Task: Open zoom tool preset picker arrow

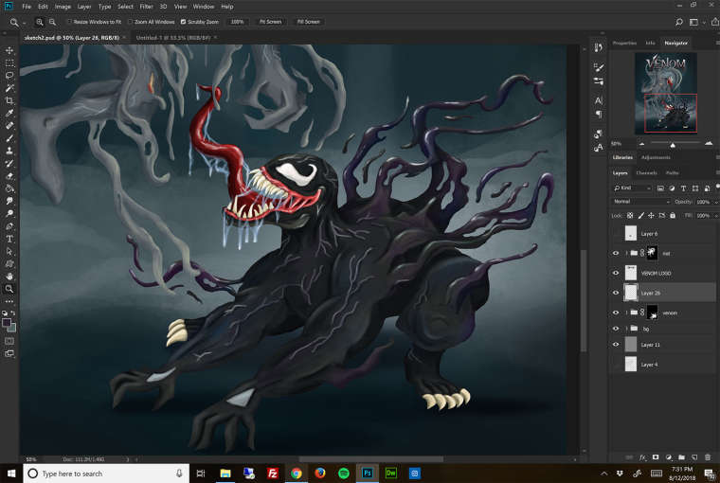Action: coord(24,23)
